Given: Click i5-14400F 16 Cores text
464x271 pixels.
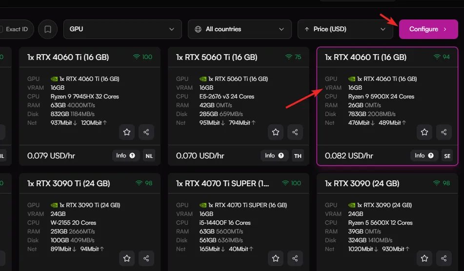Looking at the screenshot, I should click(225, 223).
